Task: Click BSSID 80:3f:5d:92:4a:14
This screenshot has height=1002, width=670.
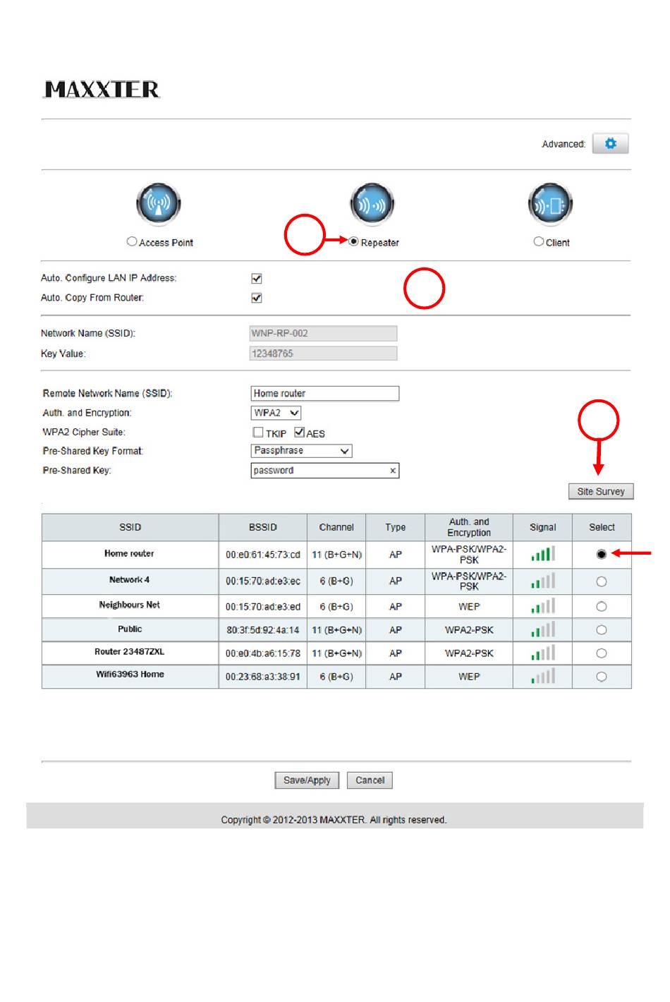Action: [x=263, y=629]
